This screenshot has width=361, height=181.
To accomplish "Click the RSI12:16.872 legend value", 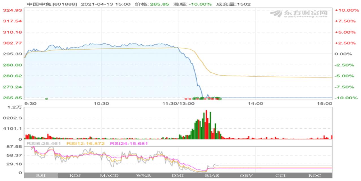I will coord(85,144).
